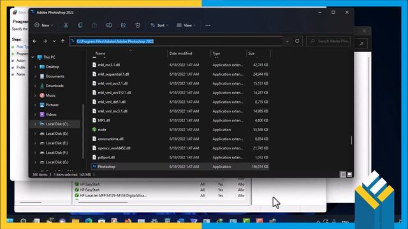Select the file mkl_vml_def.1.dll
408x229 pixels.
[112, 102]
